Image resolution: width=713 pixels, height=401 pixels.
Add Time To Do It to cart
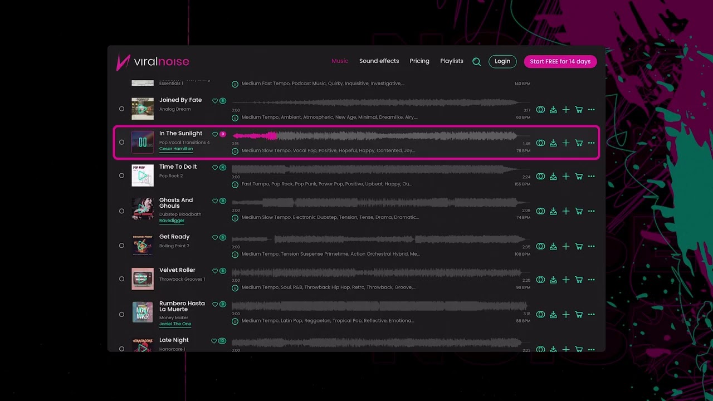tap(579, 177)
